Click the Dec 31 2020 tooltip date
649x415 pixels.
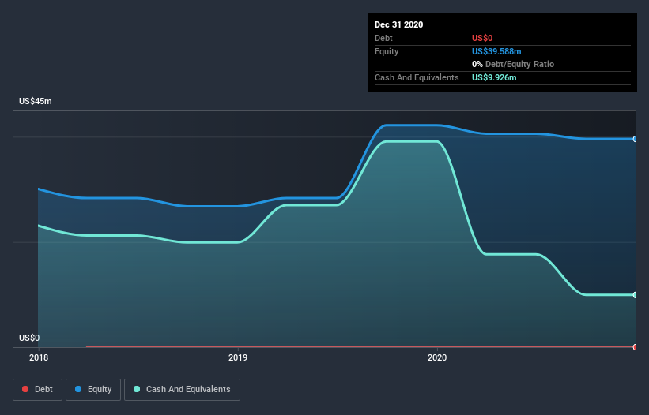tap(398, 24)
